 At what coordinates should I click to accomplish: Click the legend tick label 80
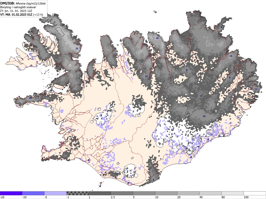(223, 197)
